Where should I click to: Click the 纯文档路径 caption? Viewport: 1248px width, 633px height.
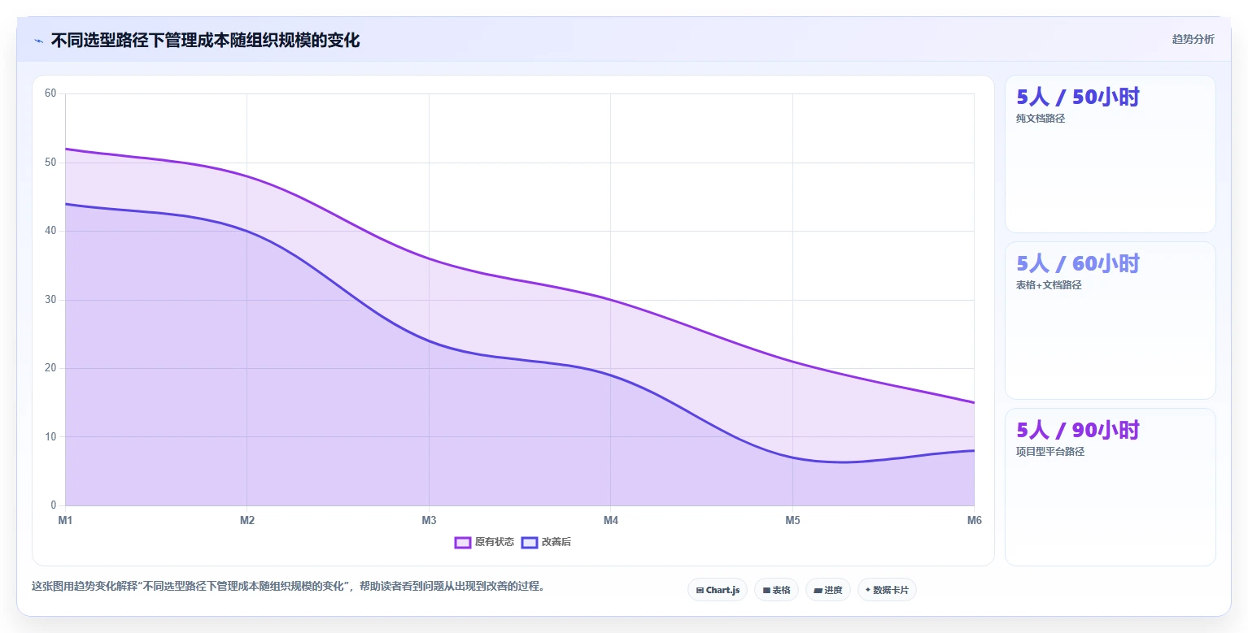[1041, 119]
